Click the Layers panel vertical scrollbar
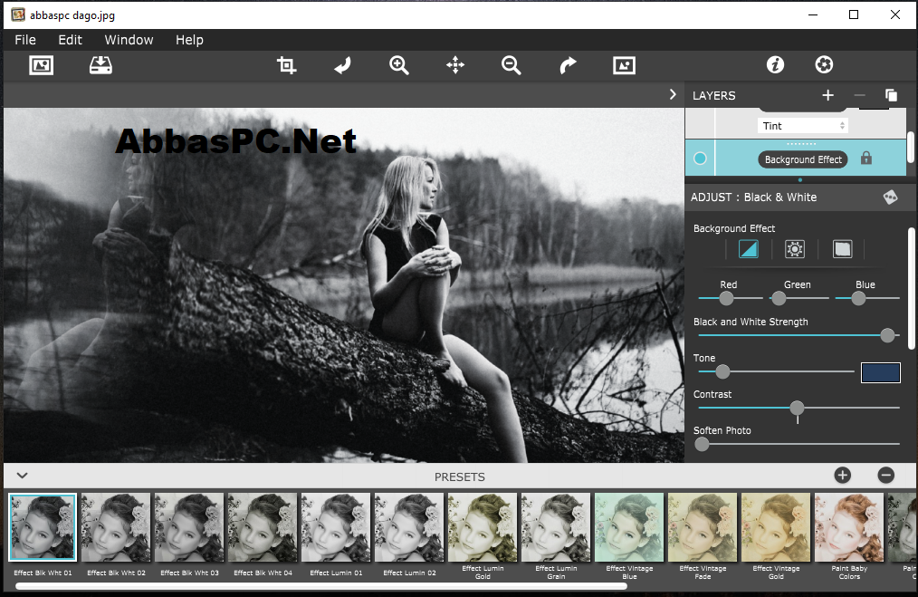918x597 pixels. pyautogui.click(x=911, y=147)
